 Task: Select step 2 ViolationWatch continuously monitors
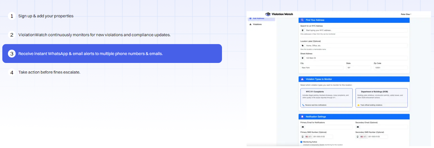coord(112,35)
